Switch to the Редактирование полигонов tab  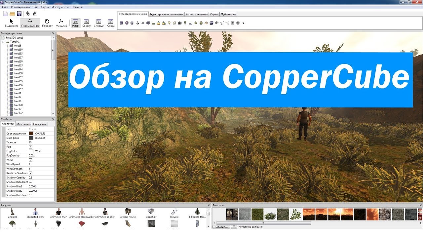(166, 14)
